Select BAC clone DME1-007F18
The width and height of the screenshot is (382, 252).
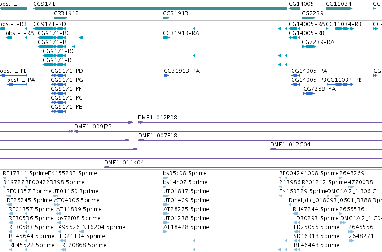tap(260, 141)
